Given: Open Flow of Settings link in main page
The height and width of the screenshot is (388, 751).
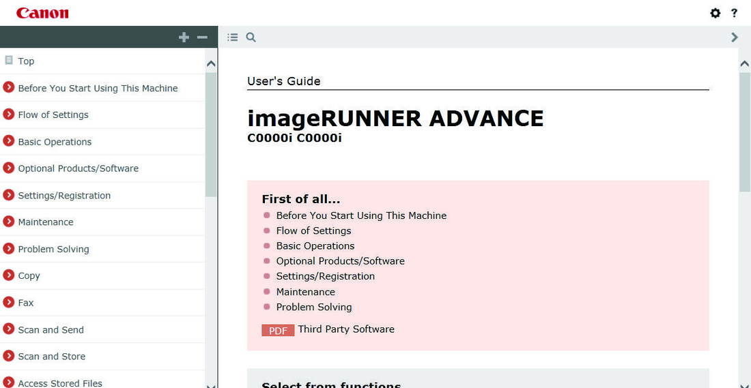Looking at the screenshot, I should click(314, 230).
